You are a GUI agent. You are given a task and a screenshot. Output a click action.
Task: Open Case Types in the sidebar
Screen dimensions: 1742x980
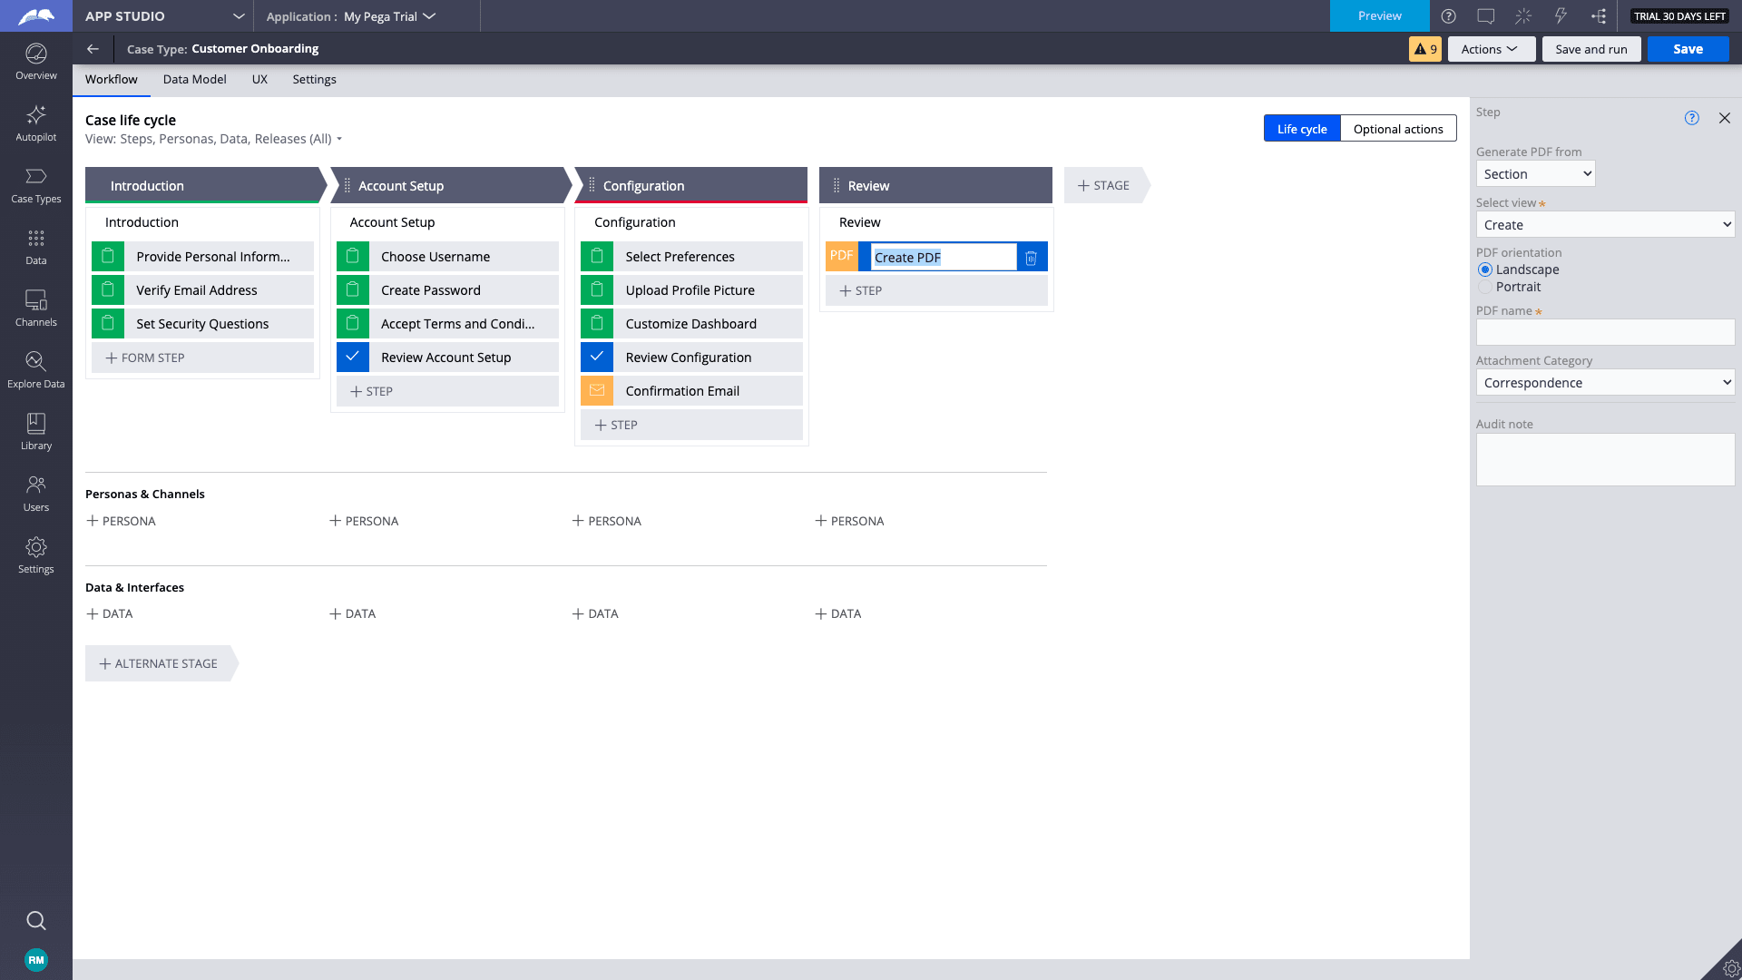tap(36, 186)
